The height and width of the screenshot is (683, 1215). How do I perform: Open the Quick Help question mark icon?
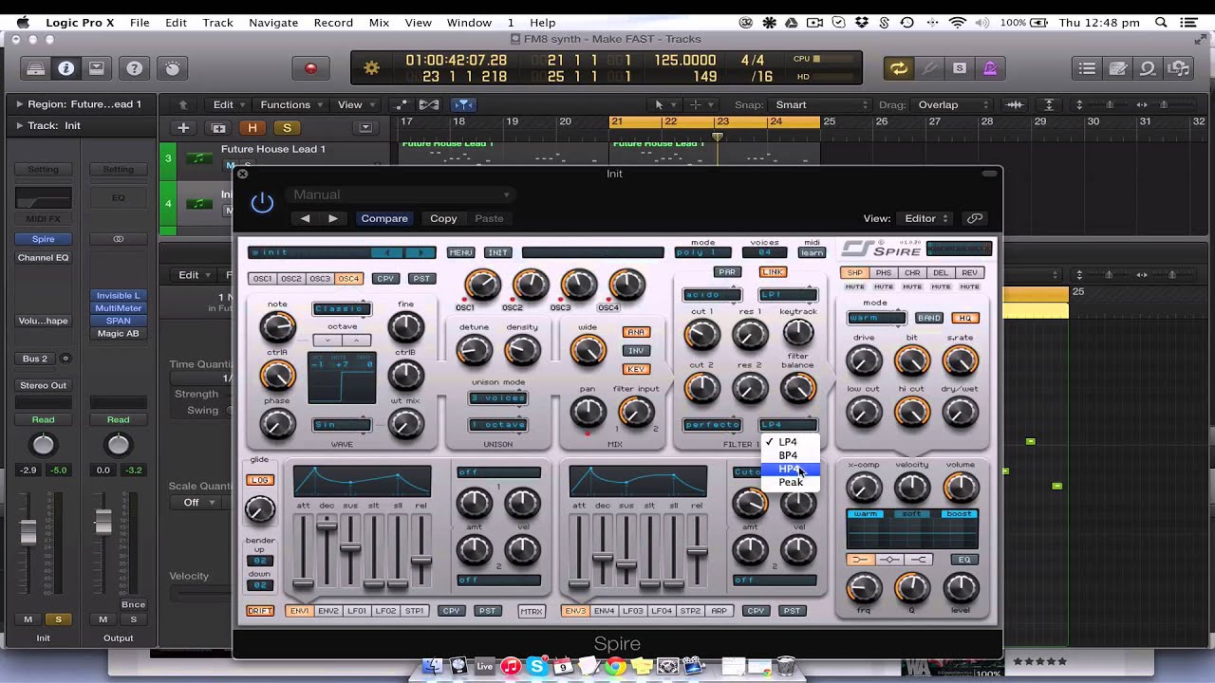click(134, 68)
